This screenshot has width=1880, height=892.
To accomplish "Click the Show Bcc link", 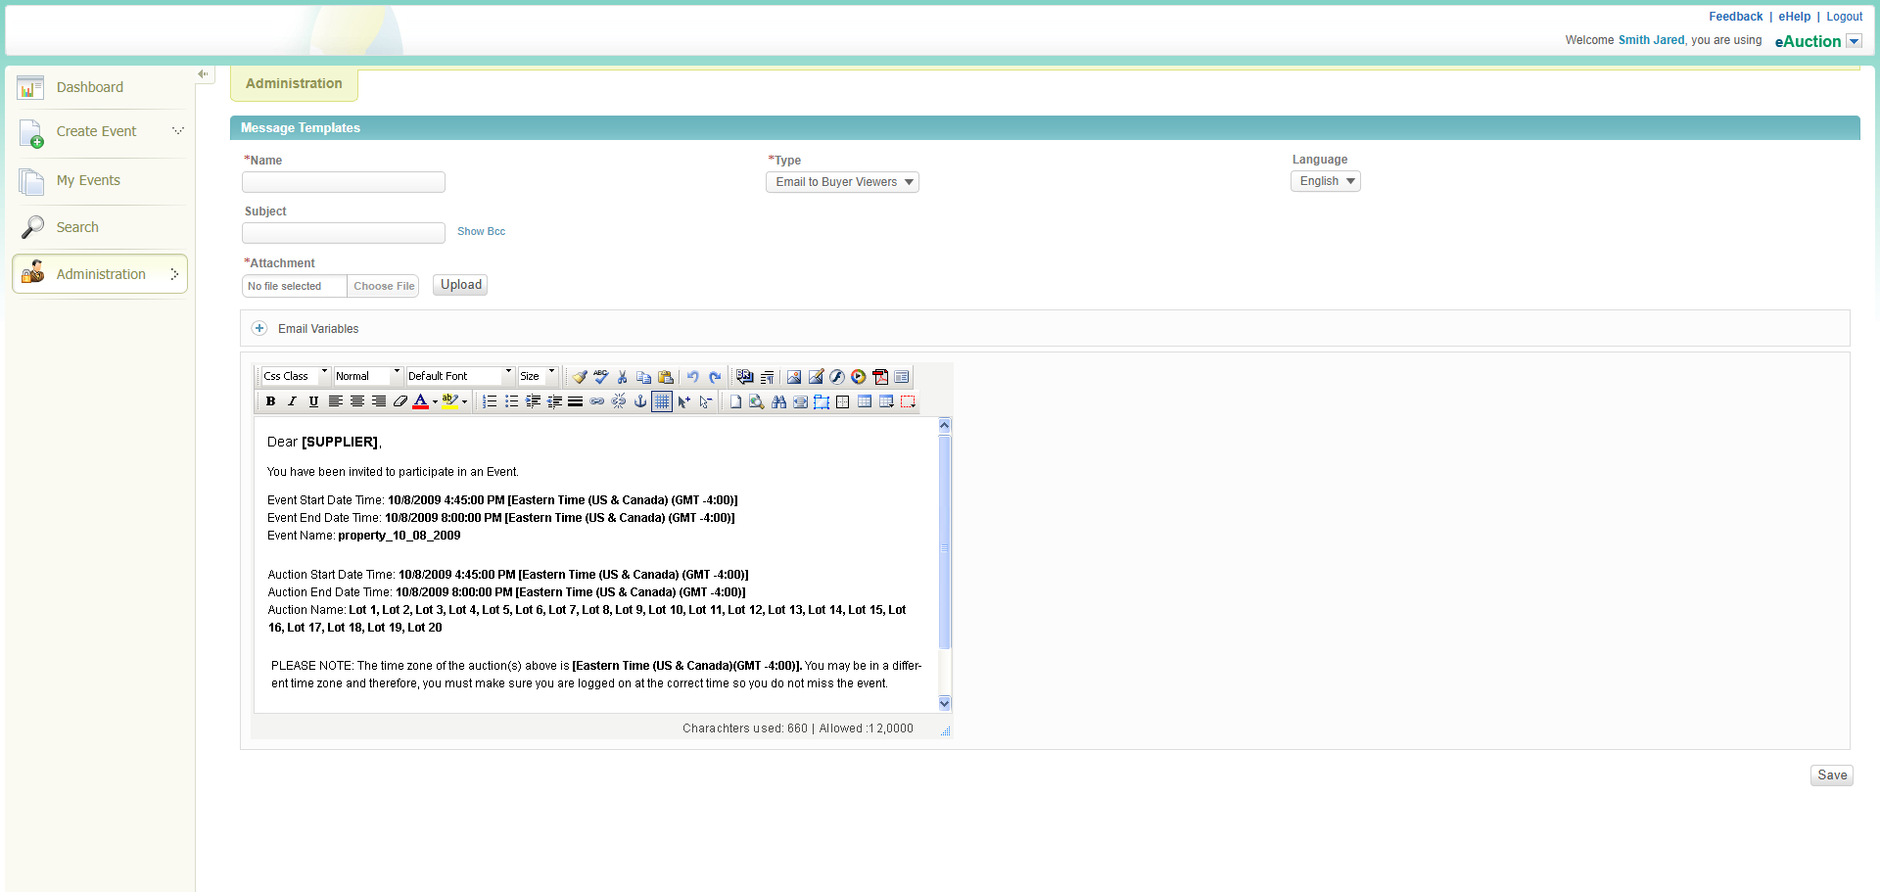I will (481, 232).
